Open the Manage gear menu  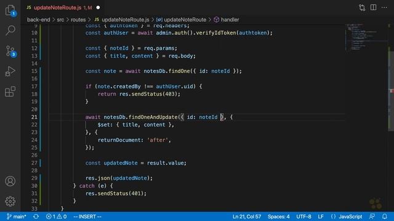[10, 201]
